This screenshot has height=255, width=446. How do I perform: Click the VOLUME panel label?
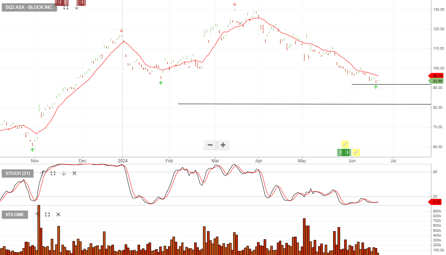(x=15, y=215)
